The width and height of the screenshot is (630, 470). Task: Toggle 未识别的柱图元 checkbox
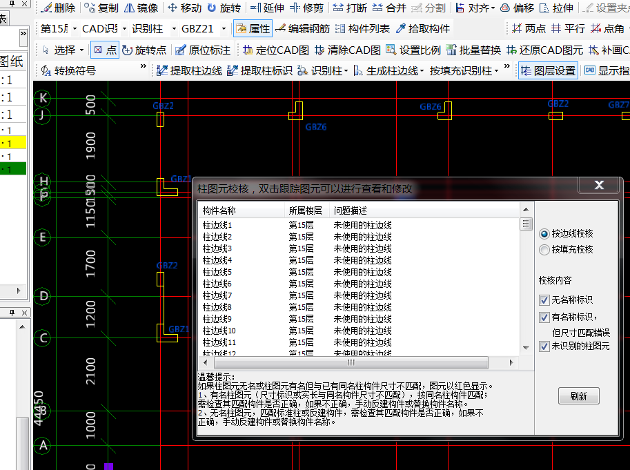coord(544,346)
